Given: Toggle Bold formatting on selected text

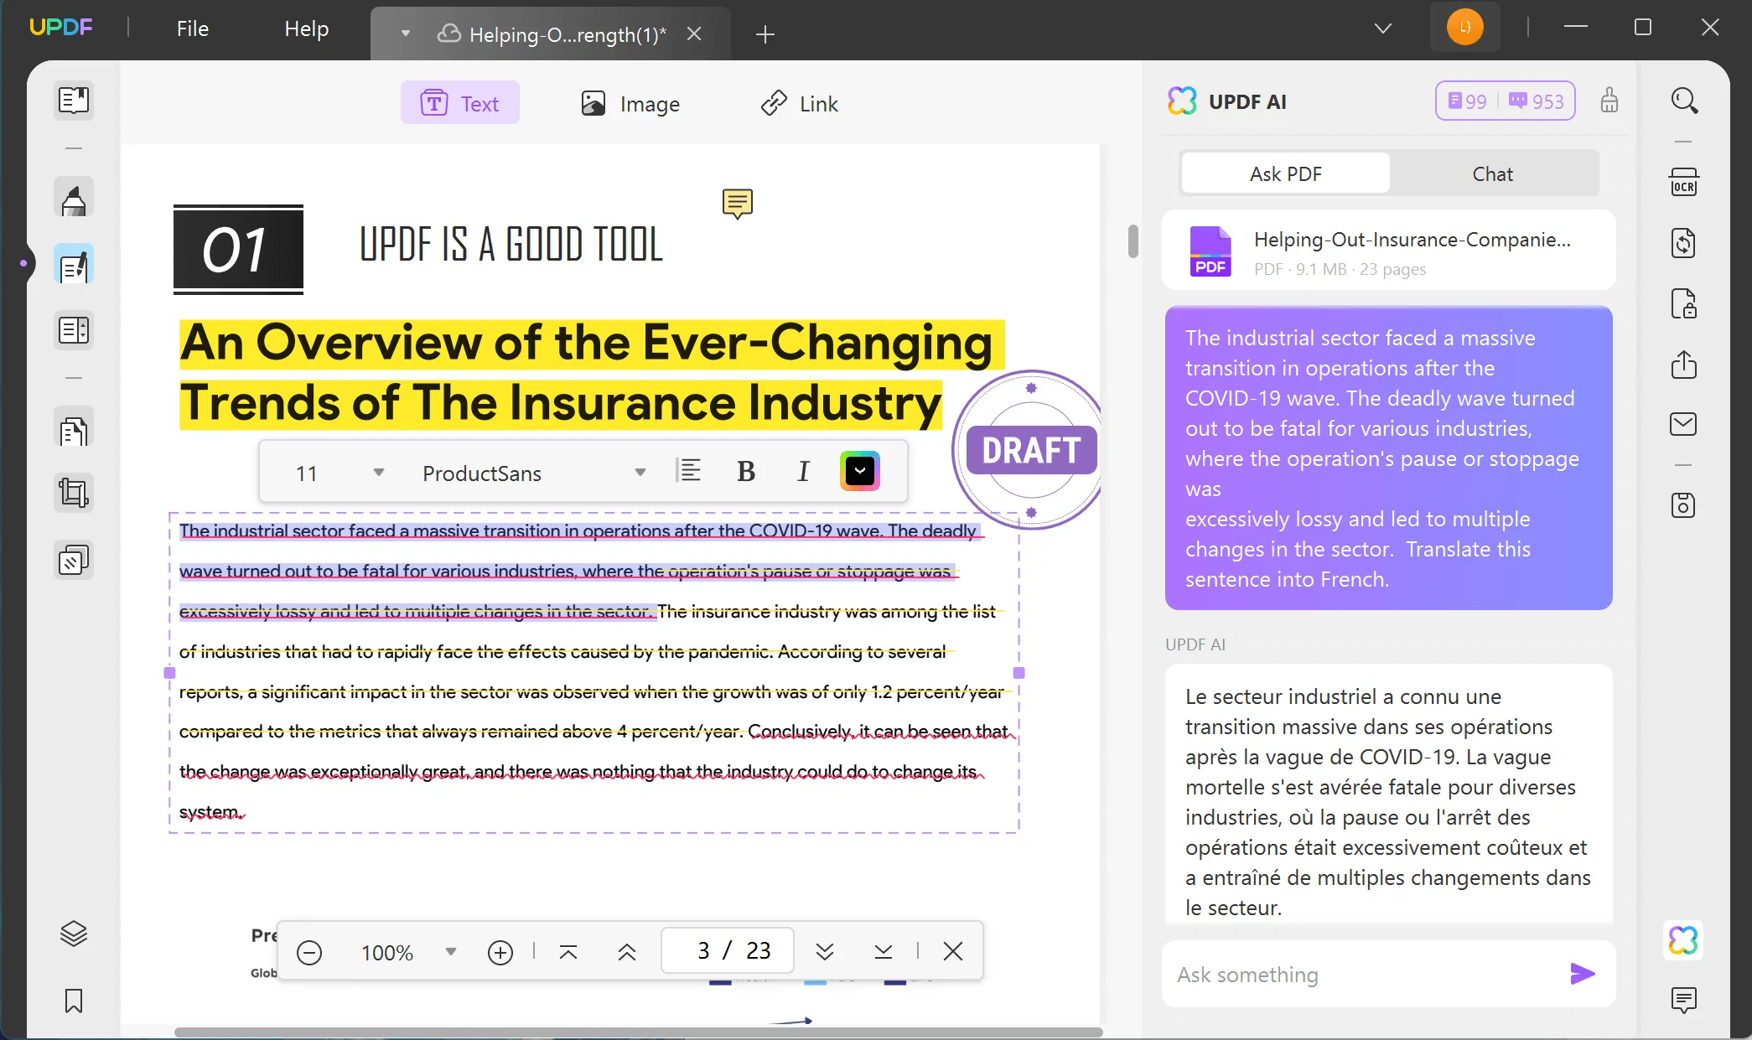Looking at the screenshot, I should pyautogui.click(x=745, y=470).
